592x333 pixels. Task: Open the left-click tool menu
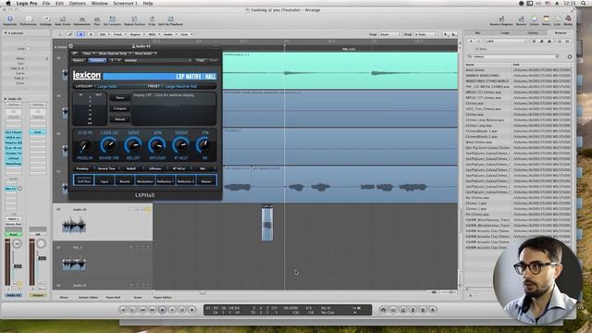click(x=446, y=34)
